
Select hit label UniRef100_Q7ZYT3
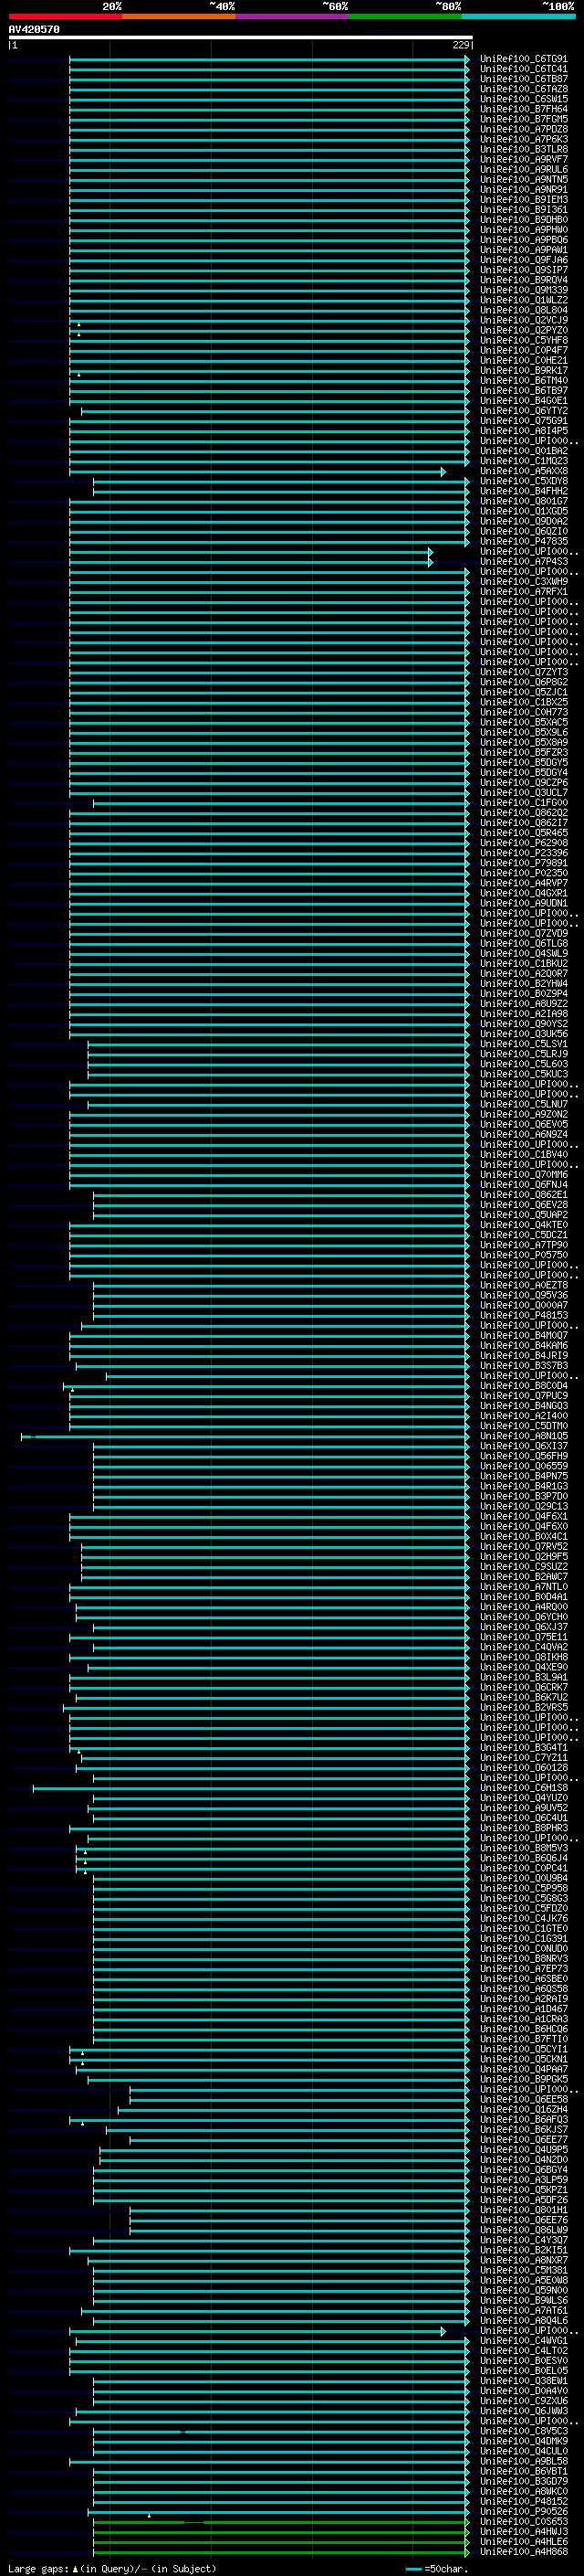click(x=524, y=672)
